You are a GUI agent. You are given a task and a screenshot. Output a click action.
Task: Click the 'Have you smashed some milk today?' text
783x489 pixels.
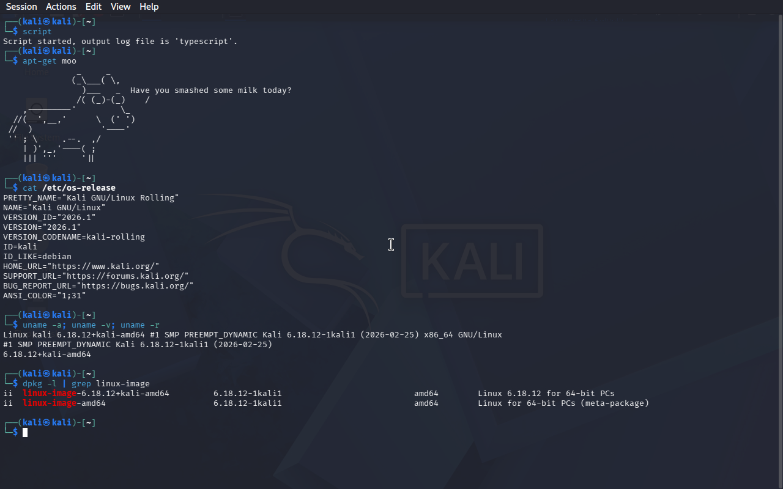pyautogui.click(x=211, y=90)
